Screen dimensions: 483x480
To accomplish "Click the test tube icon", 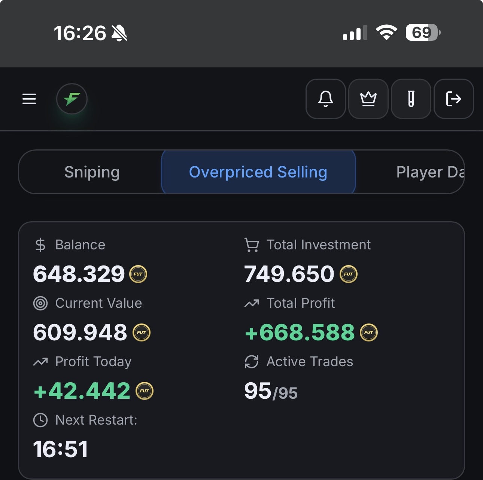I will [411, 99].
